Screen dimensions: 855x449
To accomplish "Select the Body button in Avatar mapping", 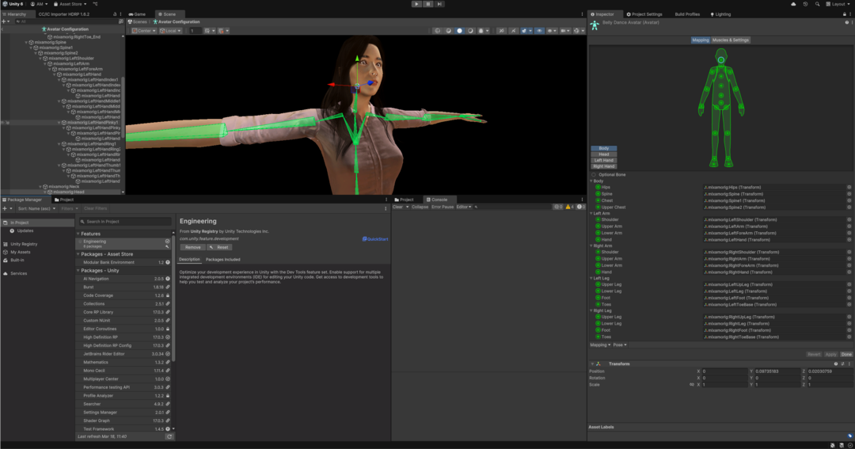I will click(x=603, y=148).
